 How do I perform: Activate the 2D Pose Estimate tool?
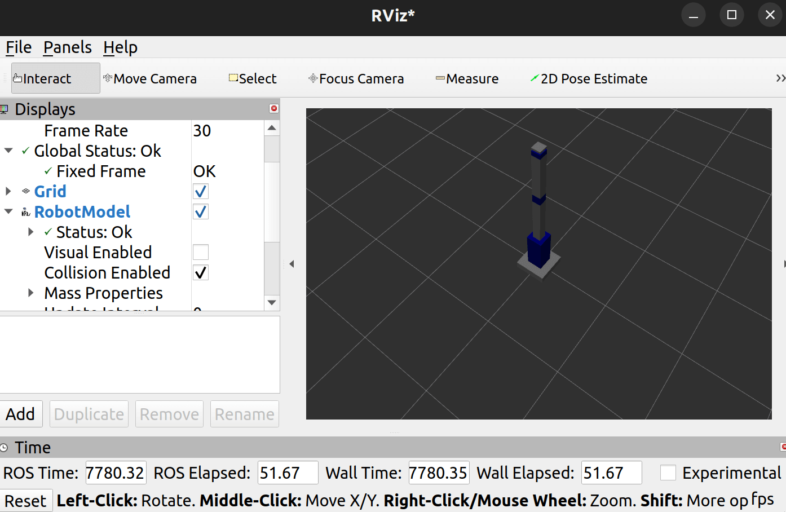coord(589,78)
